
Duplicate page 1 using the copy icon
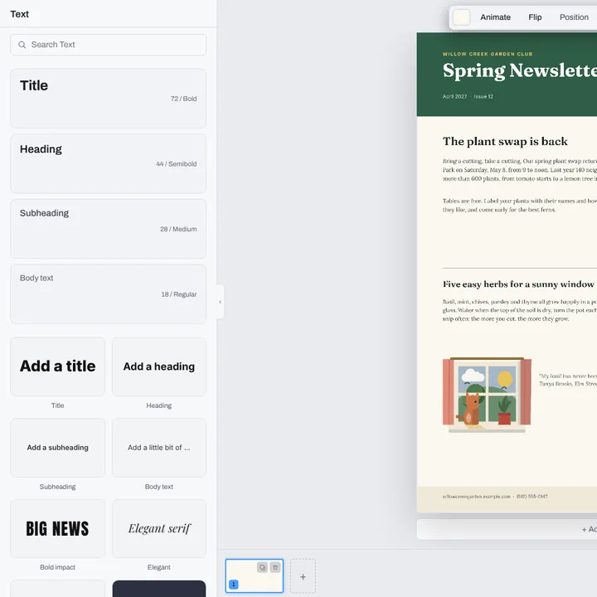[x=262, y=567]
